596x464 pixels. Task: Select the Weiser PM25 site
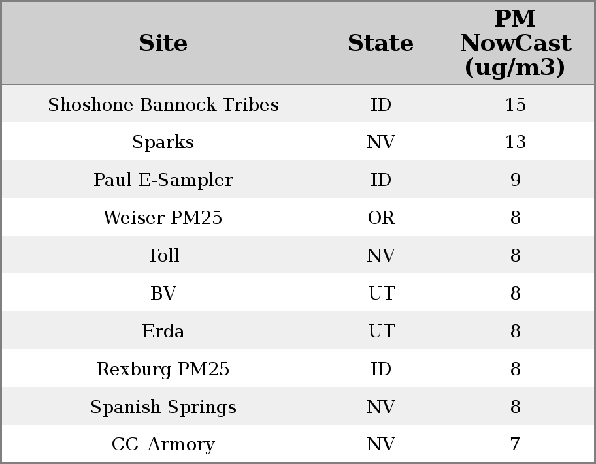[163, 218]
